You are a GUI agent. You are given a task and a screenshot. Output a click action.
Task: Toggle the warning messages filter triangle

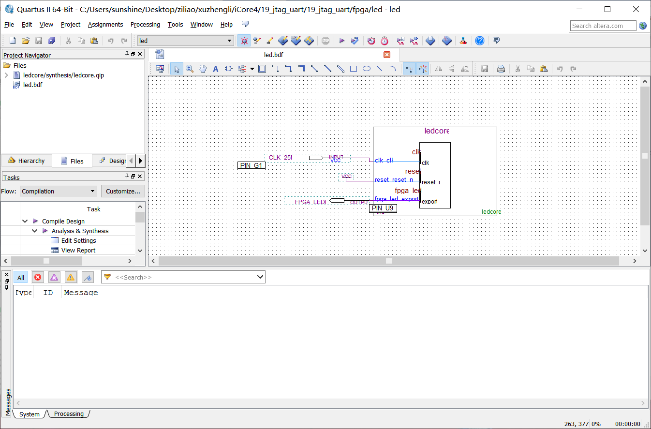point(71,277)
